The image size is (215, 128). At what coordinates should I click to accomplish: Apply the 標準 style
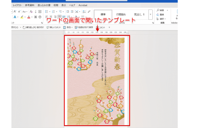[x=103, y=15]
